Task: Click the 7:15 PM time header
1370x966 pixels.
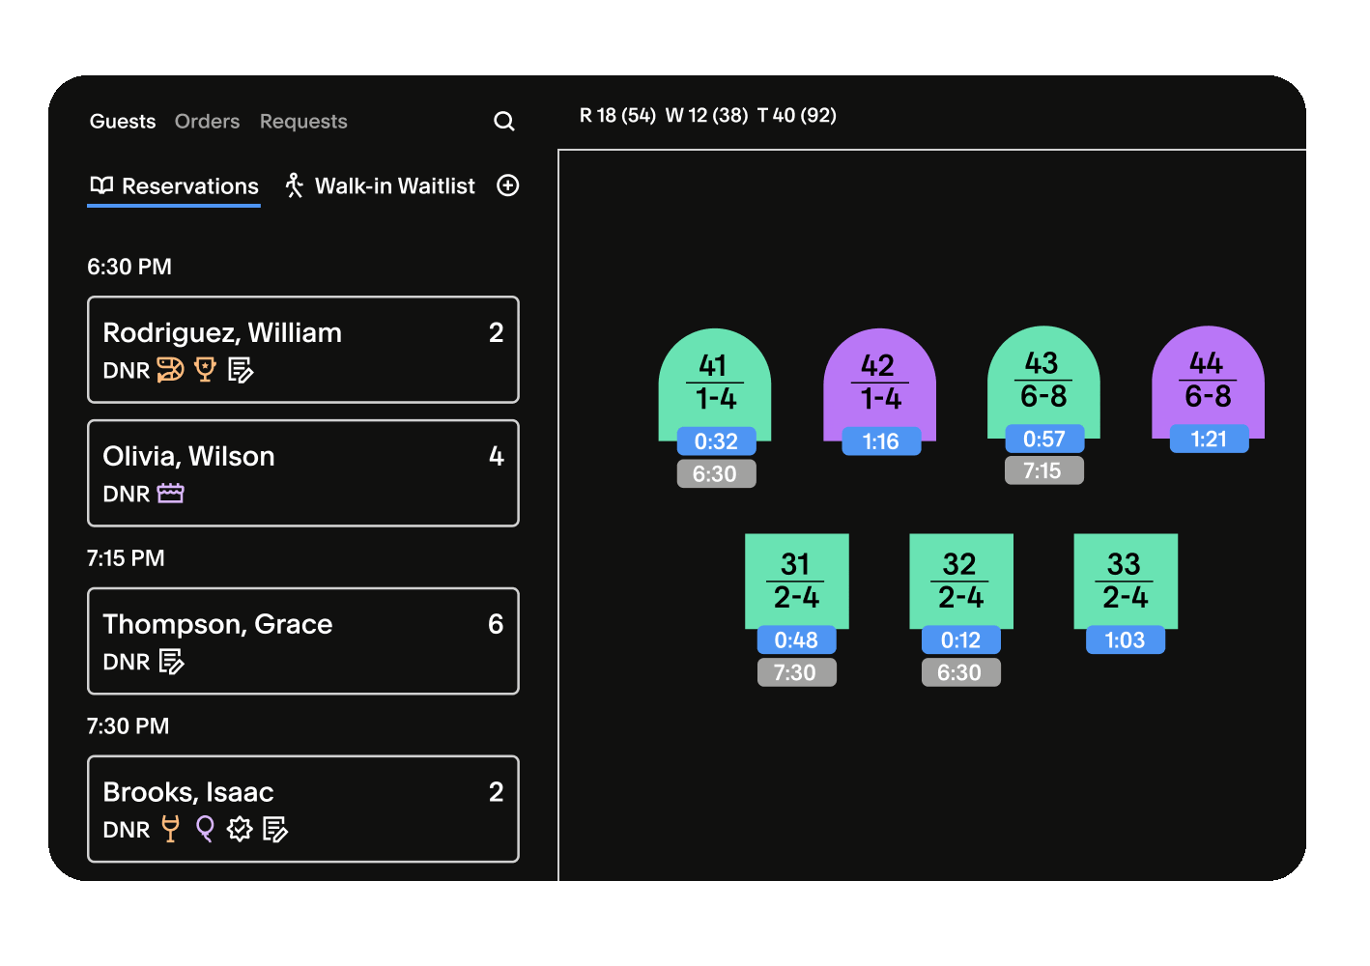Action: click(x=126, y=558)
